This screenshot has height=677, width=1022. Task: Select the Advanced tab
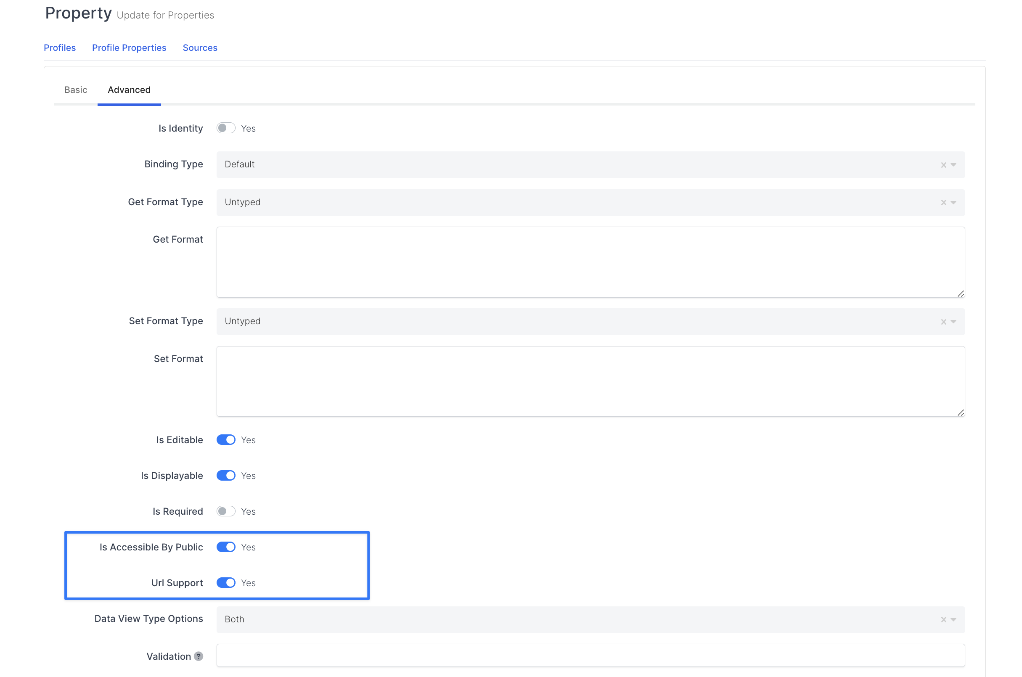[129, 90]
